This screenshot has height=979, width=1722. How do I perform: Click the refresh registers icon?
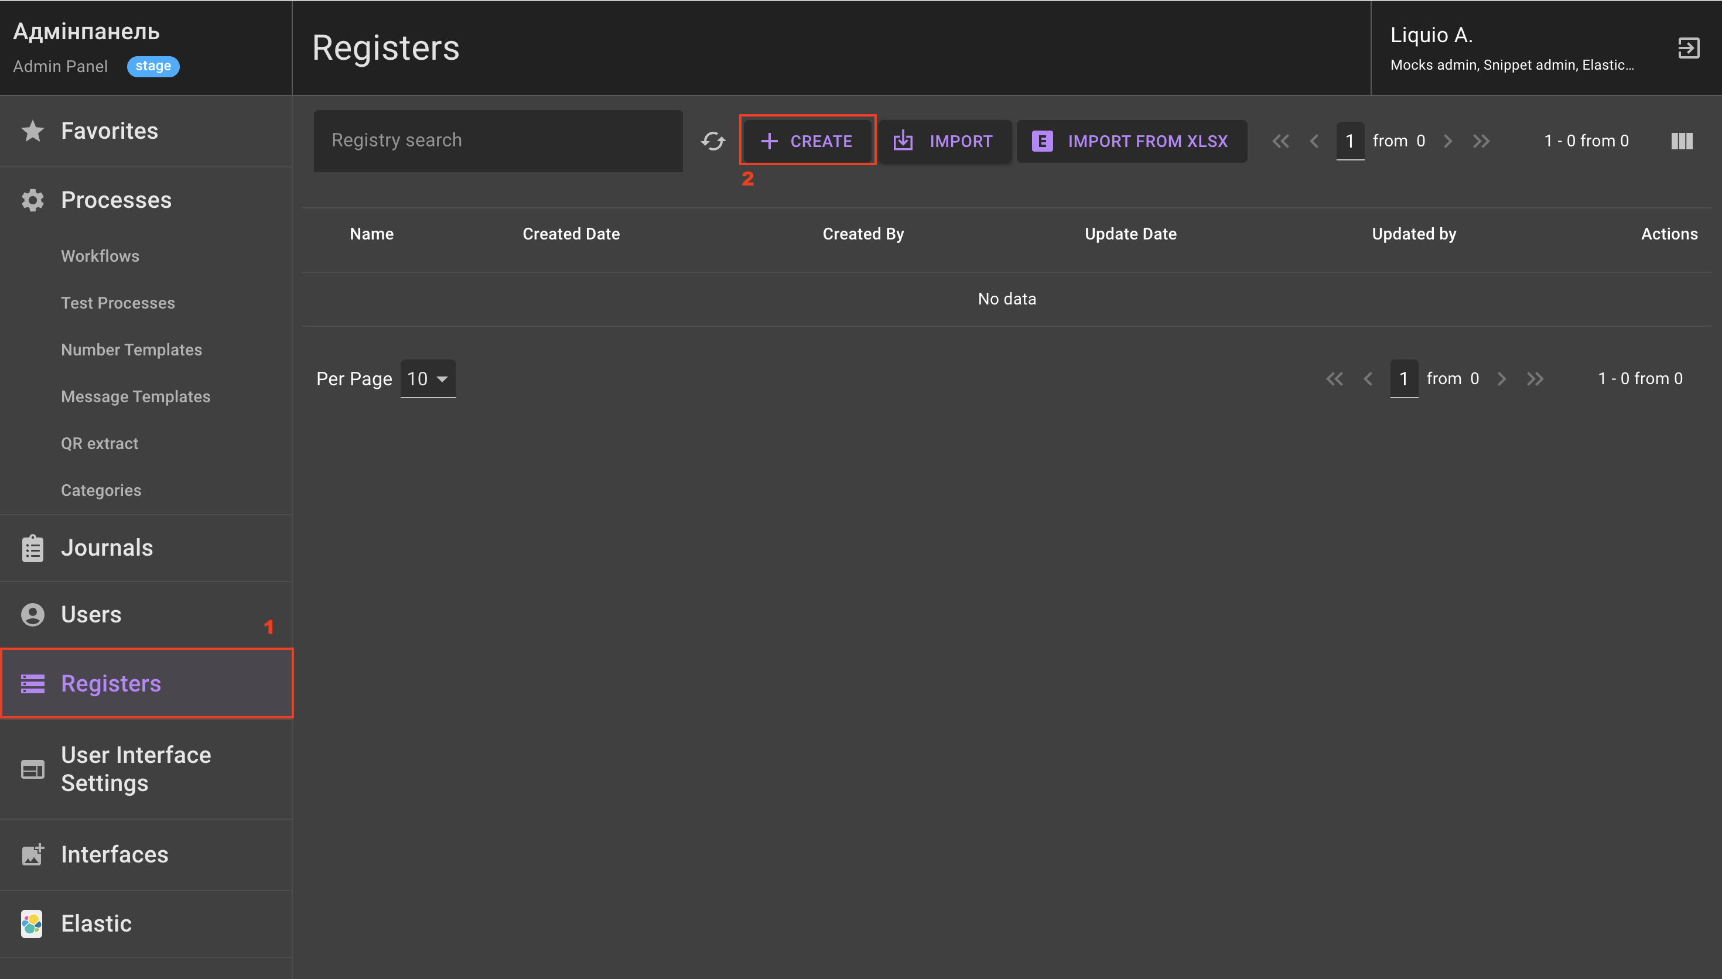[713, 141]
